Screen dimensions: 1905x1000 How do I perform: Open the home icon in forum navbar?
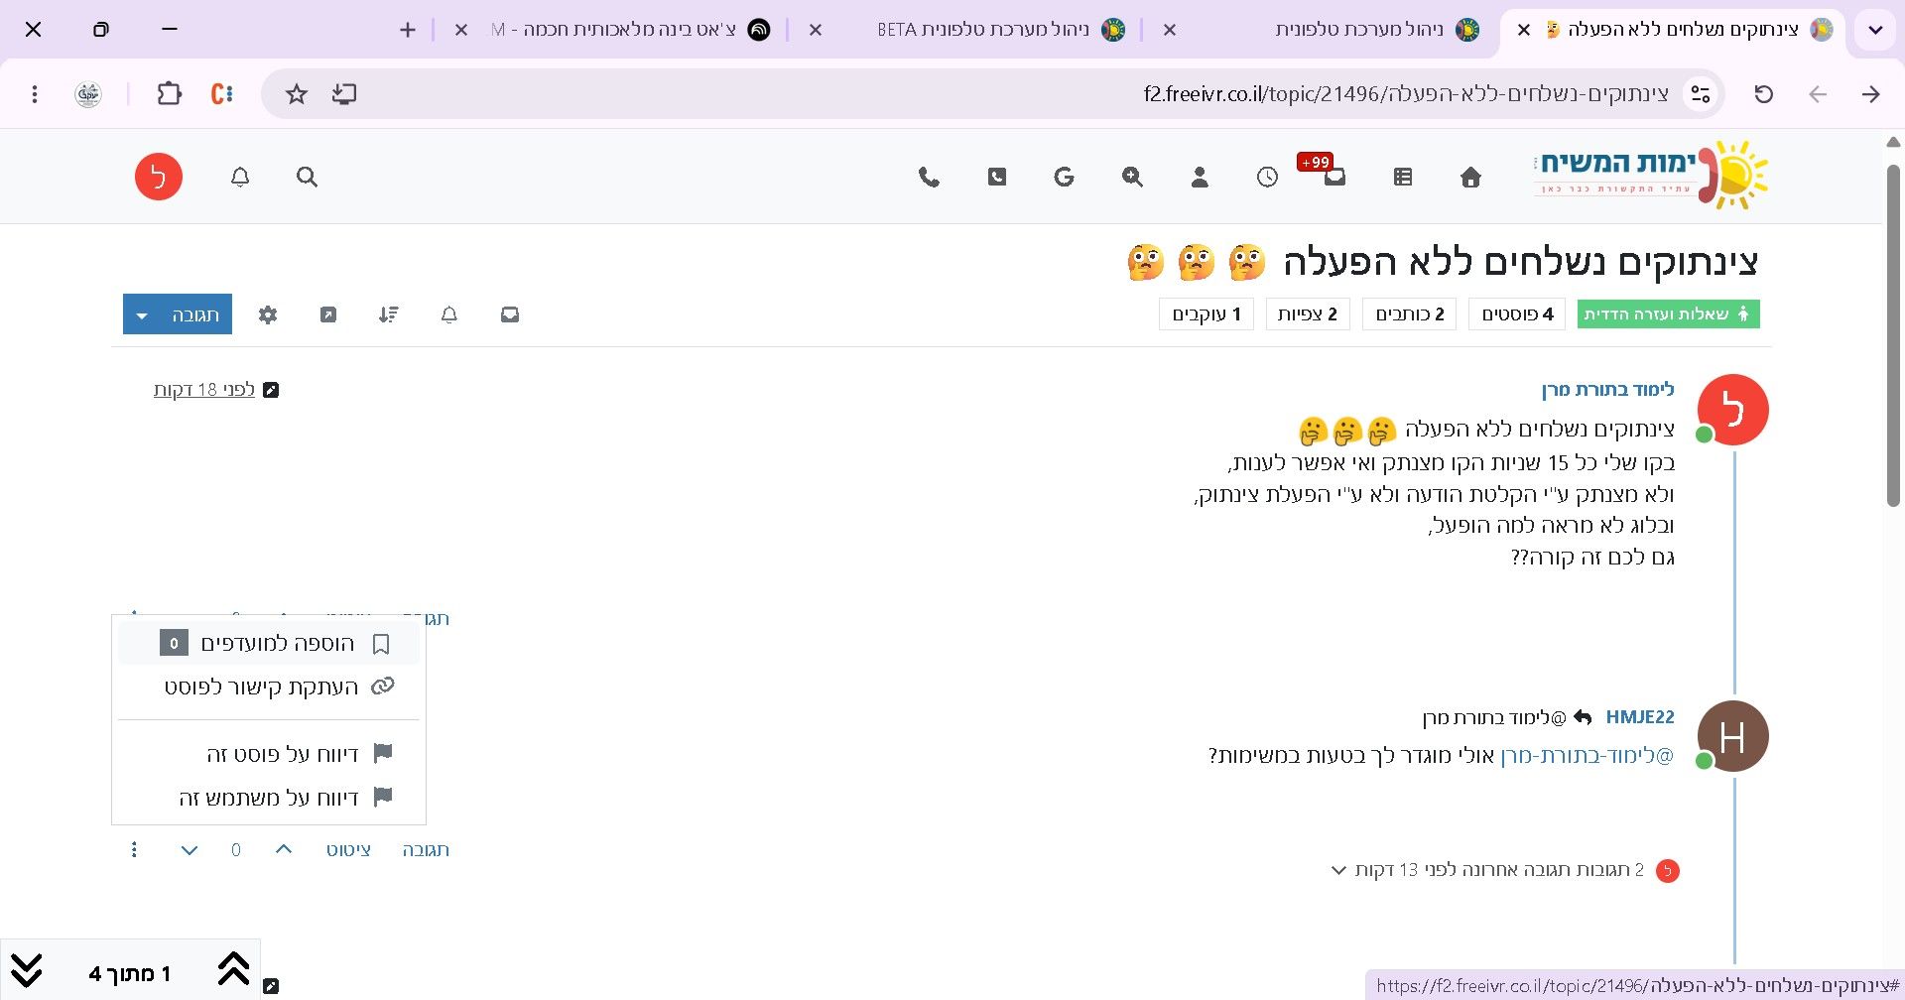click(1470, 178)
